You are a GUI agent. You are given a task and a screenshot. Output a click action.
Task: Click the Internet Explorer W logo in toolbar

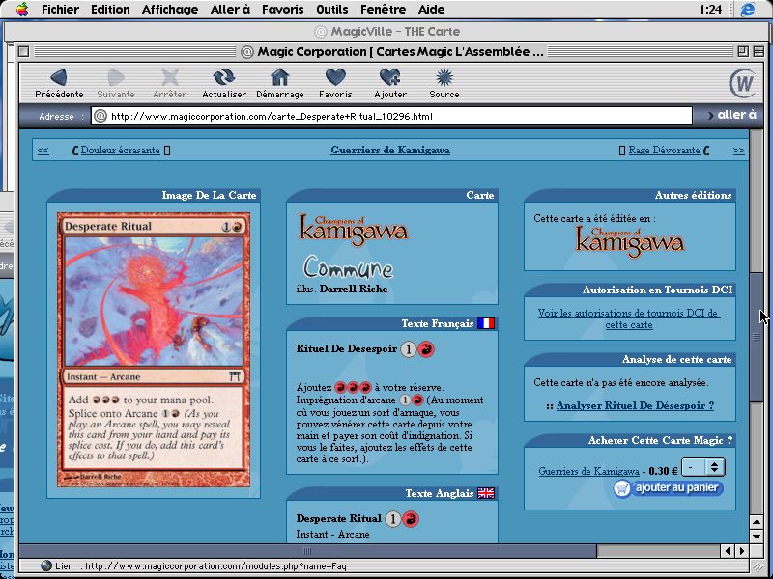(x=742, y=83)
